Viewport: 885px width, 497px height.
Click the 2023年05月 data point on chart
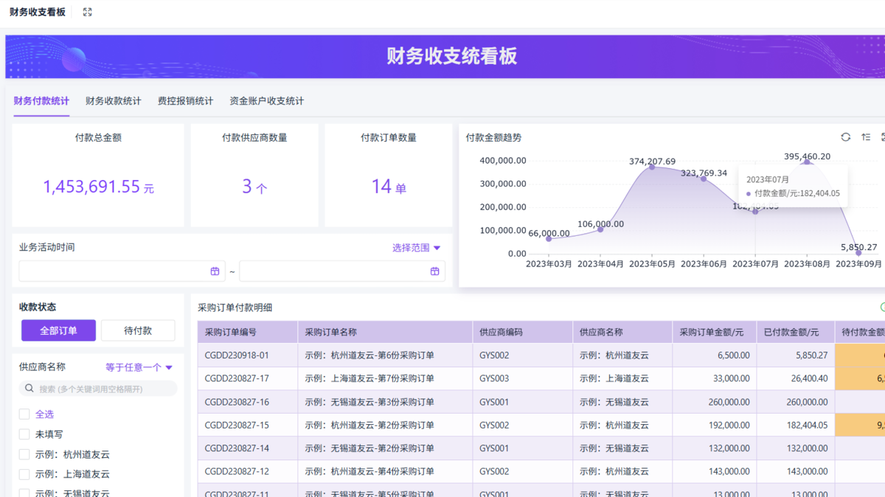[652, 167]
